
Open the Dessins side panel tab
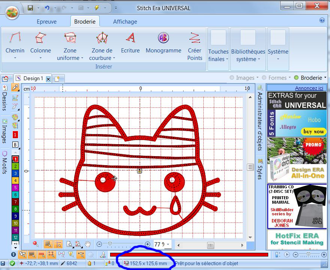click(4, 98)
